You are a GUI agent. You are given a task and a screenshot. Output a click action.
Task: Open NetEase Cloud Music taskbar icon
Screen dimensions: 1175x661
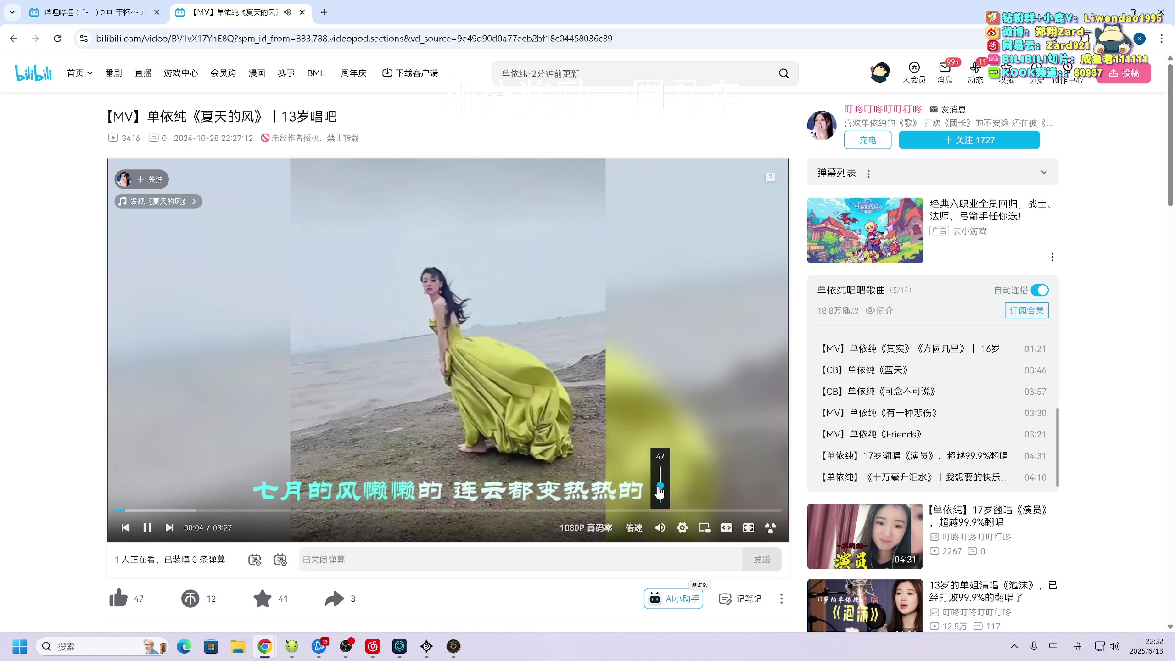(x=372, y=646)
